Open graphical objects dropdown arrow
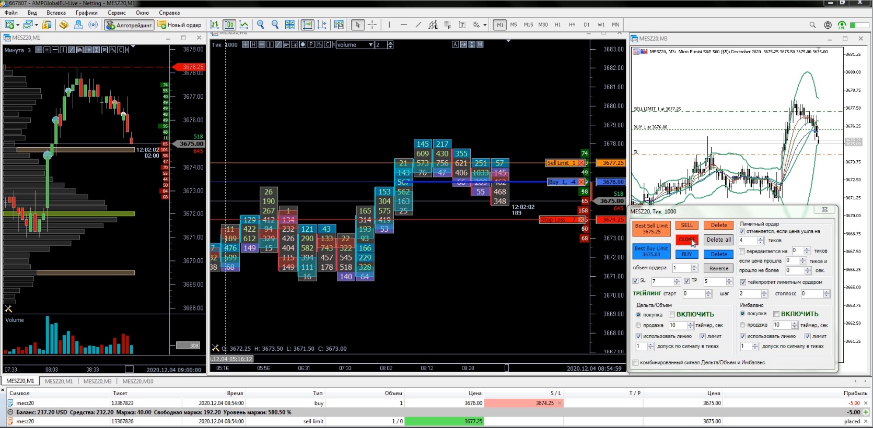This screenshot has height=428, width=873. coord(485,25)
